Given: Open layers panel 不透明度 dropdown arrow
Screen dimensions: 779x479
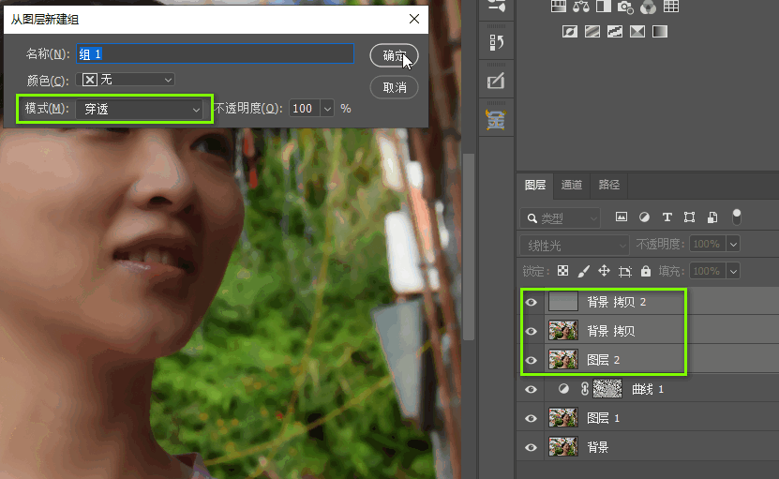Looking at the screenshot, I should point(733,244).
